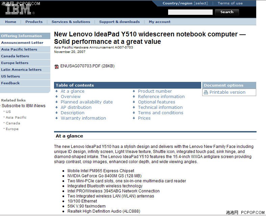Click the printer icon for Printable version

(206, 92)
